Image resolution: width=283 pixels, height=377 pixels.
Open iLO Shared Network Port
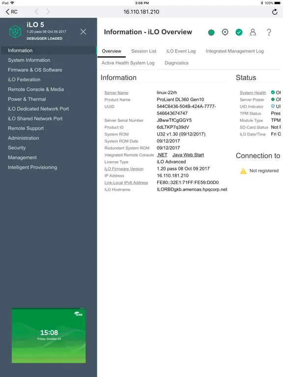(x=35, y=118)
